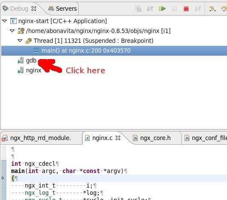The image size is (227, 200).
Task: Click the Connect to Process icon
Action: (x=150, y=9)
